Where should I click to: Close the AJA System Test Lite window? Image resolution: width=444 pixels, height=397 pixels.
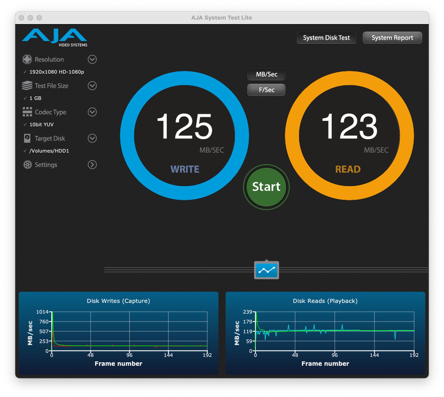coord(21,18)
